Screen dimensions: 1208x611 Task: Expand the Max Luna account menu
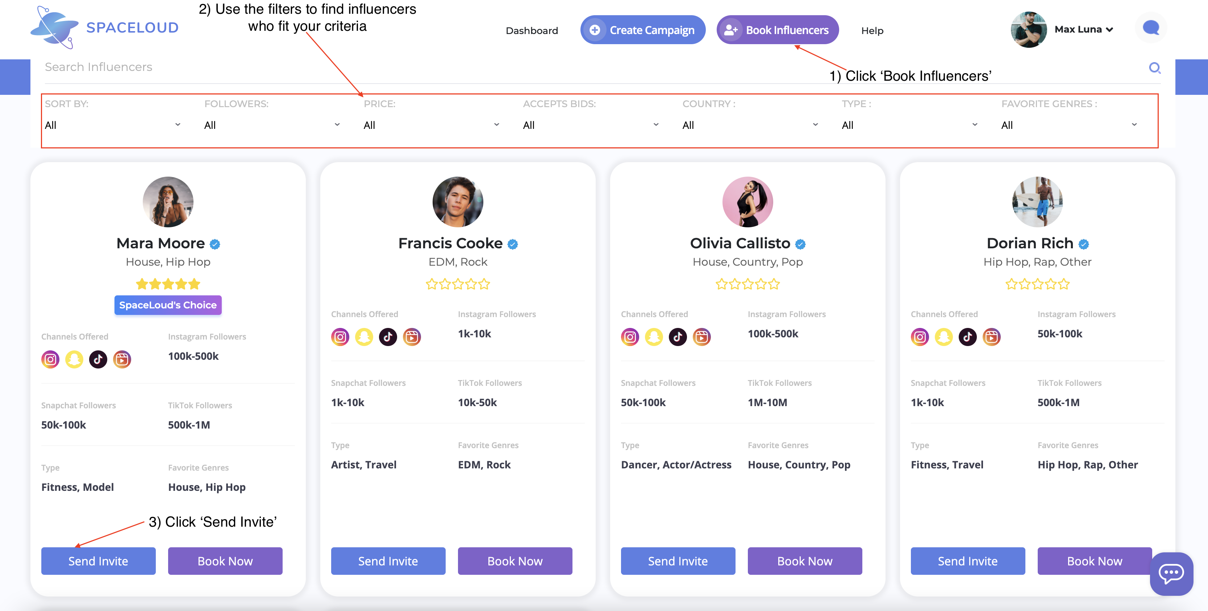pos(1083,30)
